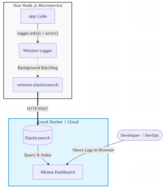Click the Elasticsearch database cylinder
The image size is (164, 188).
(x=38, y=135)
